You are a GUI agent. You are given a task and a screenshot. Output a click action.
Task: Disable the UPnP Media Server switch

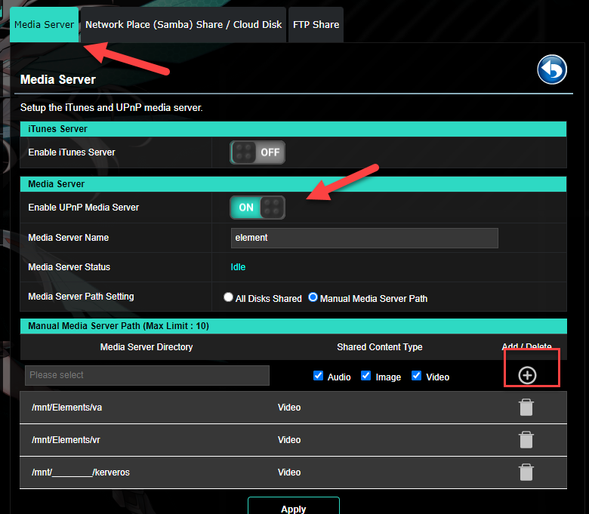257,208
